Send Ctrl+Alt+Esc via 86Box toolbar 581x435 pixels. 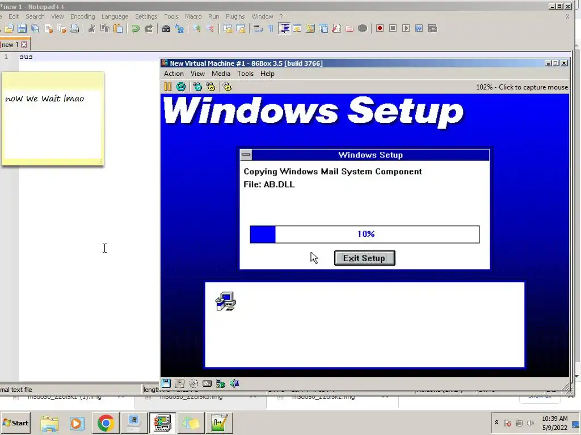coord(211,87)
